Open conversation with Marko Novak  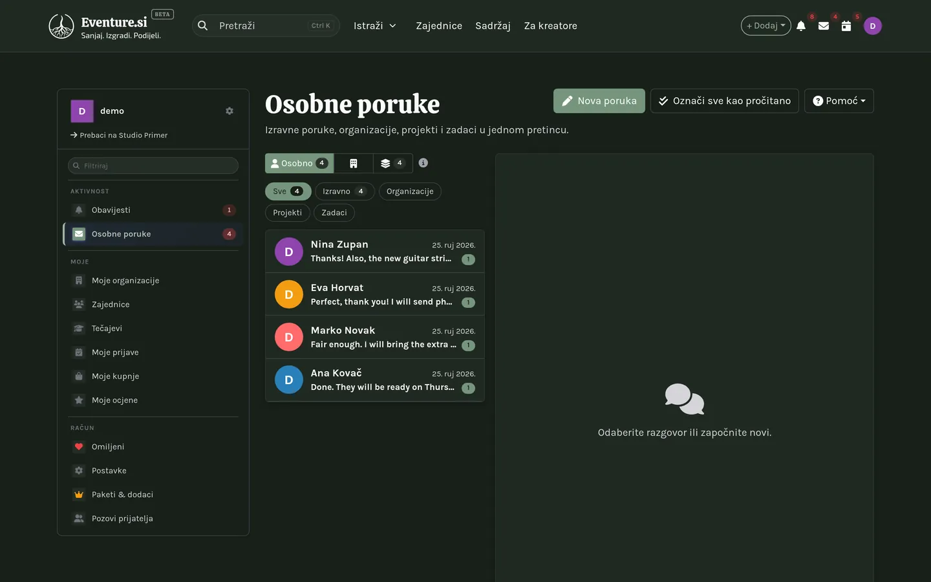coord(375,337)
